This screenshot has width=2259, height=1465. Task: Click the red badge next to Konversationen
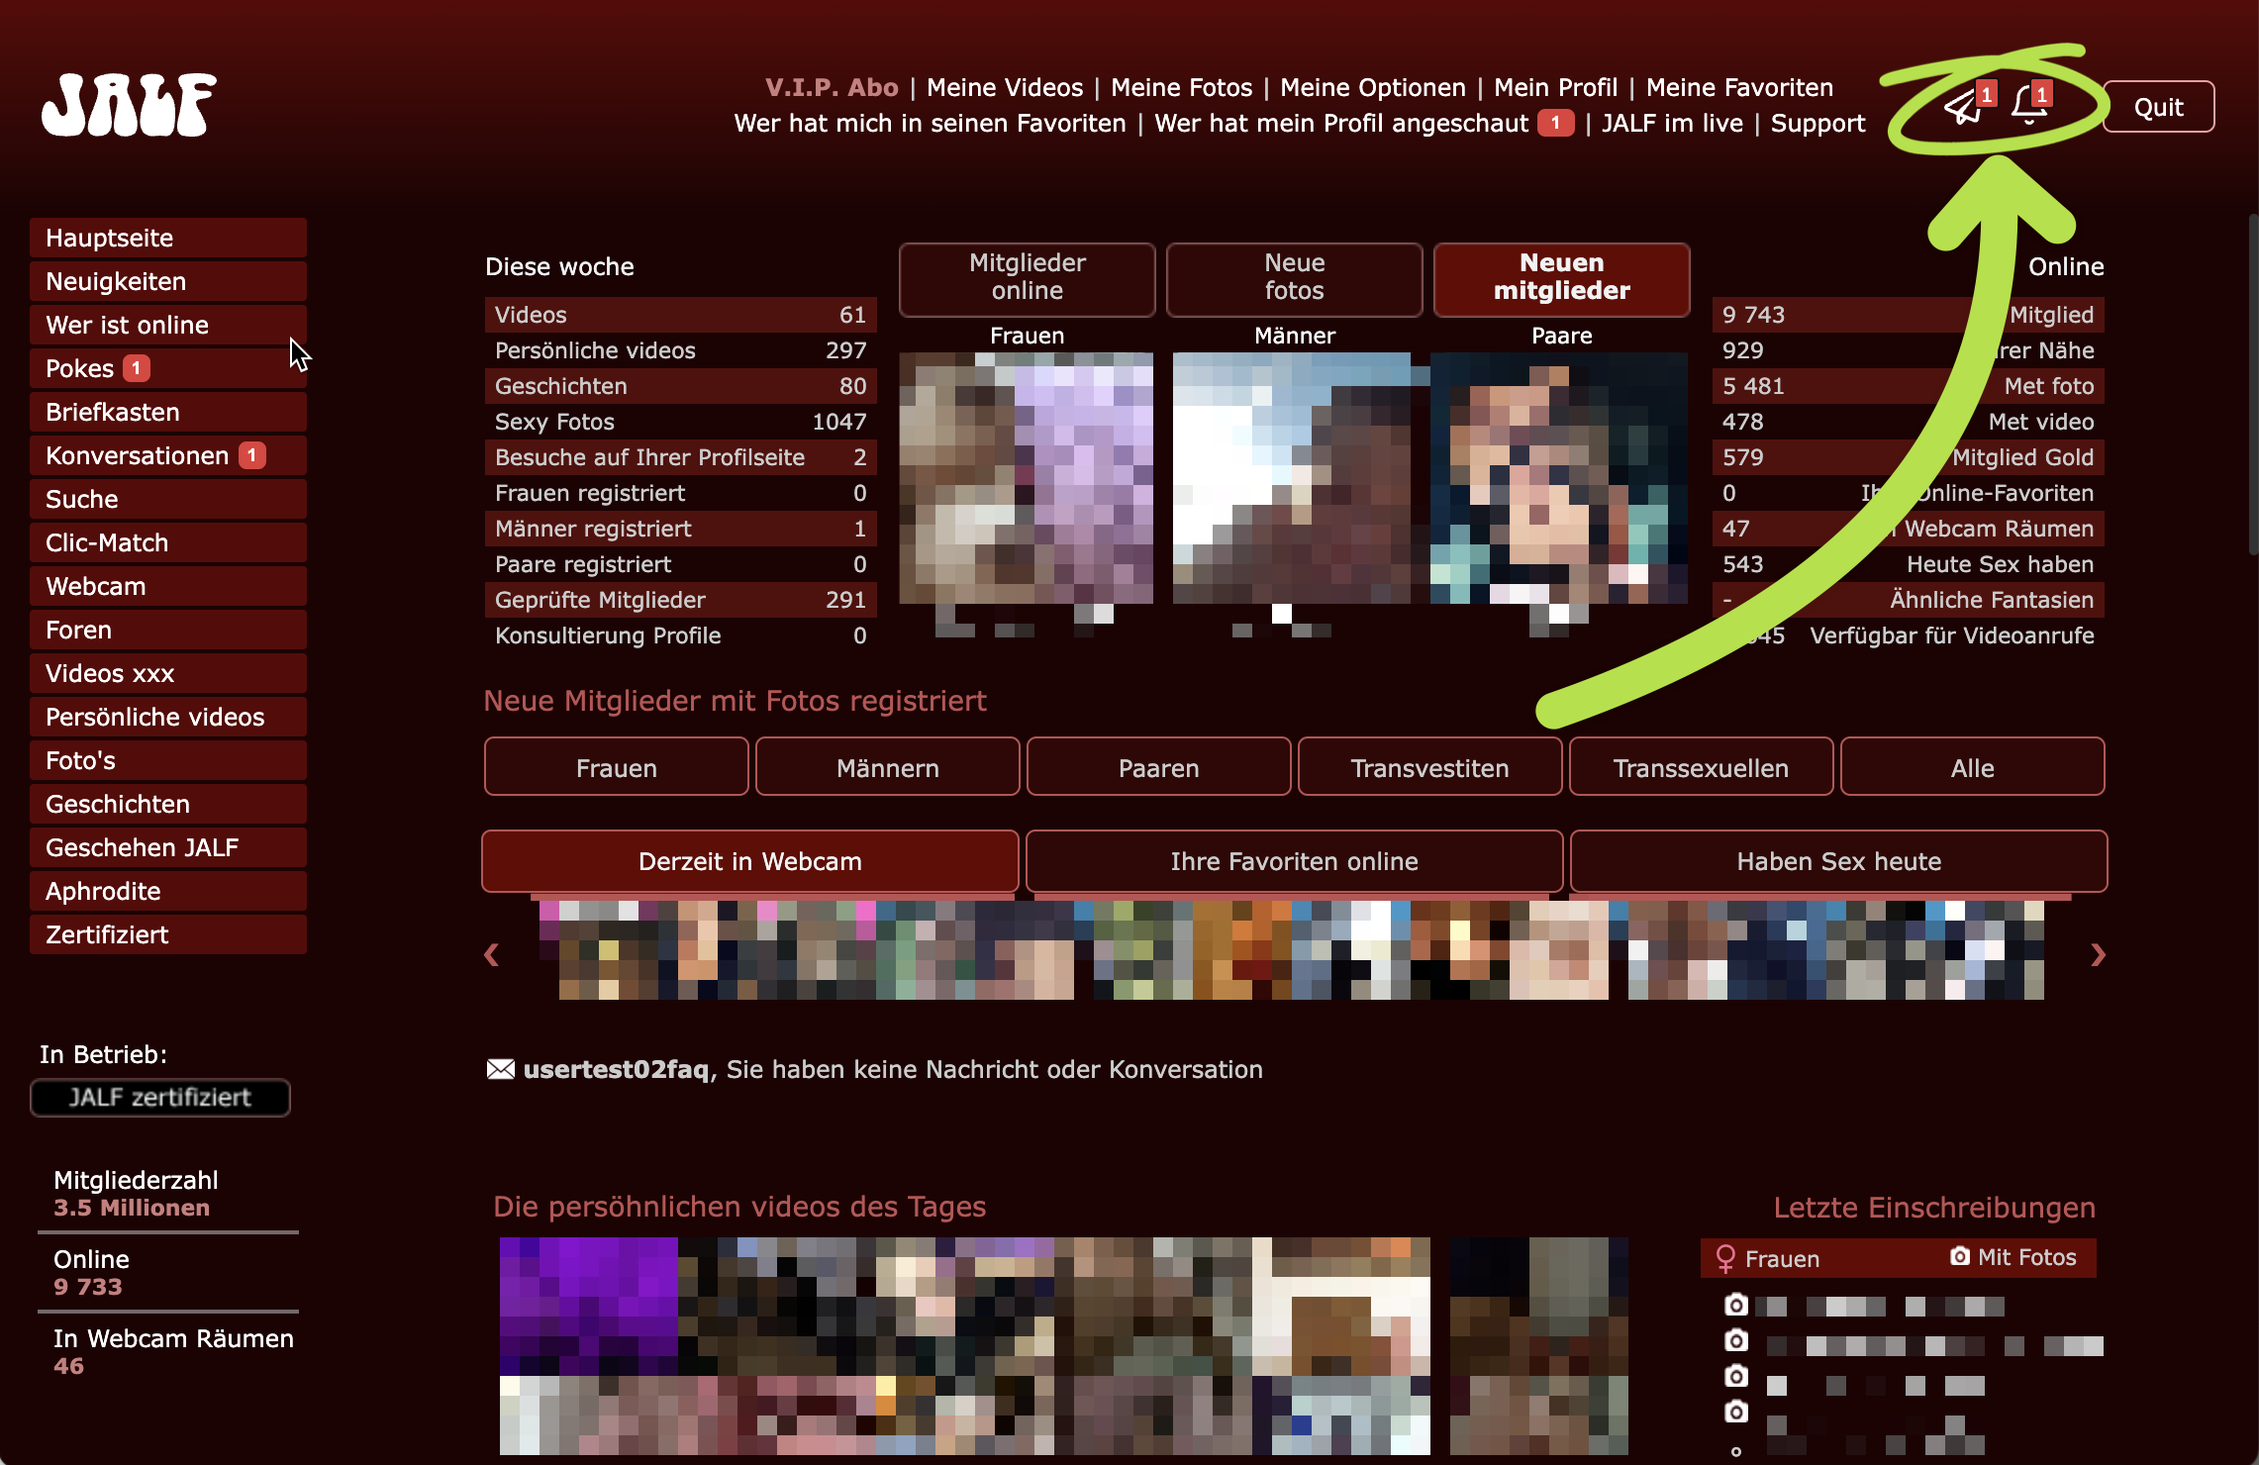252,455
